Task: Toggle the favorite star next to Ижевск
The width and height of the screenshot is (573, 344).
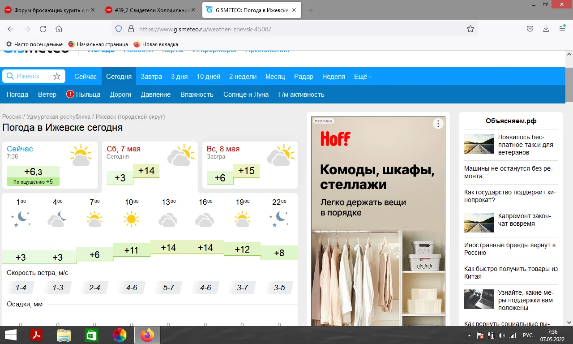Action: pos(57,76)
